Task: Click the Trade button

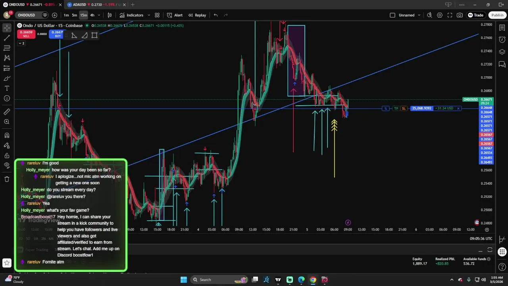Action: 476,15
